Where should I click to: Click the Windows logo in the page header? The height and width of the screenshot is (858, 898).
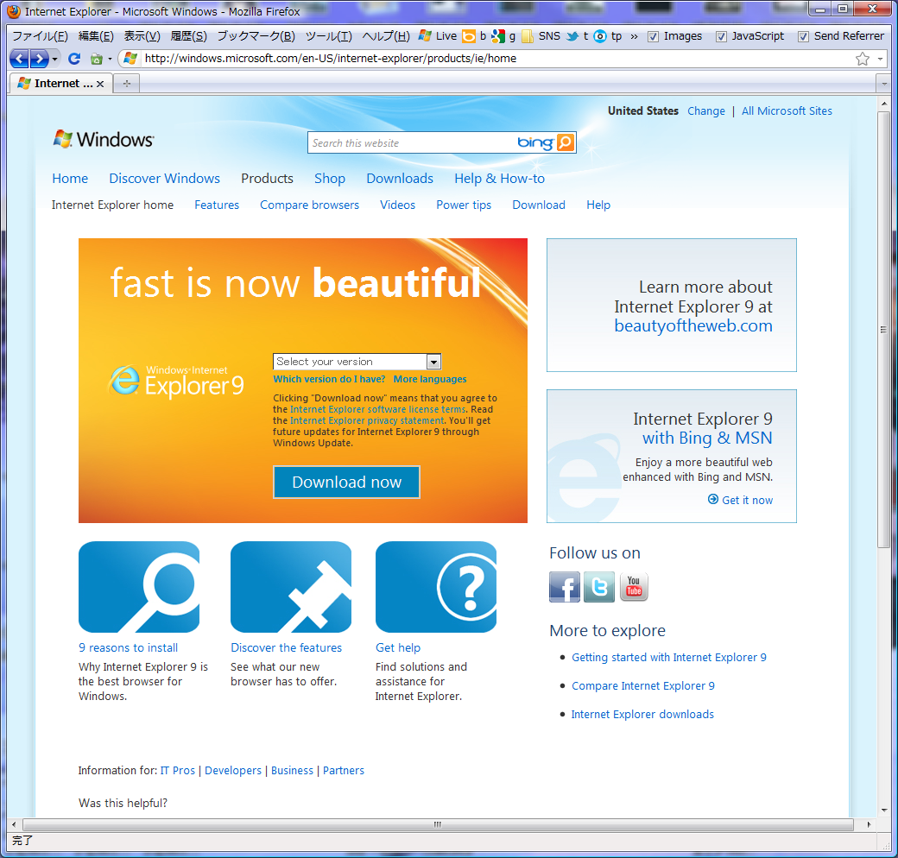[104, 139]
